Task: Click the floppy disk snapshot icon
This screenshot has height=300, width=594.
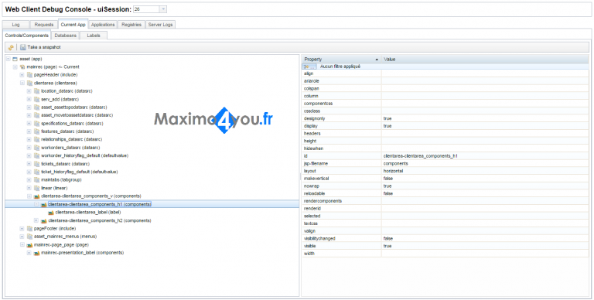Action: pyautogui.click(x=23, y=47)
